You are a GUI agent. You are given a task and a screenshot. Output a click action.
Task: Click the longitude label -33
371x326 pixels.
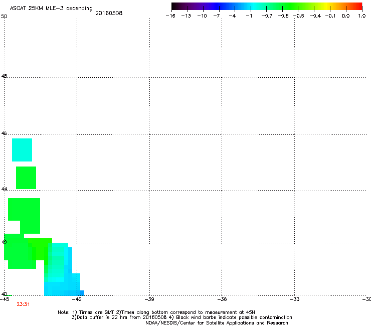click(295, 299)
